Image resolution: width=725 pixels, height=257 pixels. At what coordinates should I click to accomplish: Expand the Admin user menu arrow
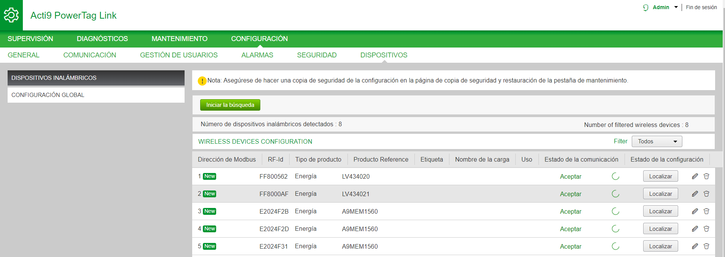tap(676, 7)
